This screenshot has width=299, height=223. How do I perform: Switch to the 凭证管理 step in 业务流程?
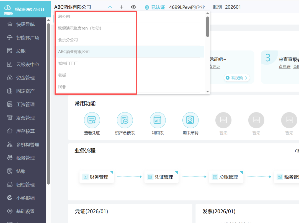[161, 177]
